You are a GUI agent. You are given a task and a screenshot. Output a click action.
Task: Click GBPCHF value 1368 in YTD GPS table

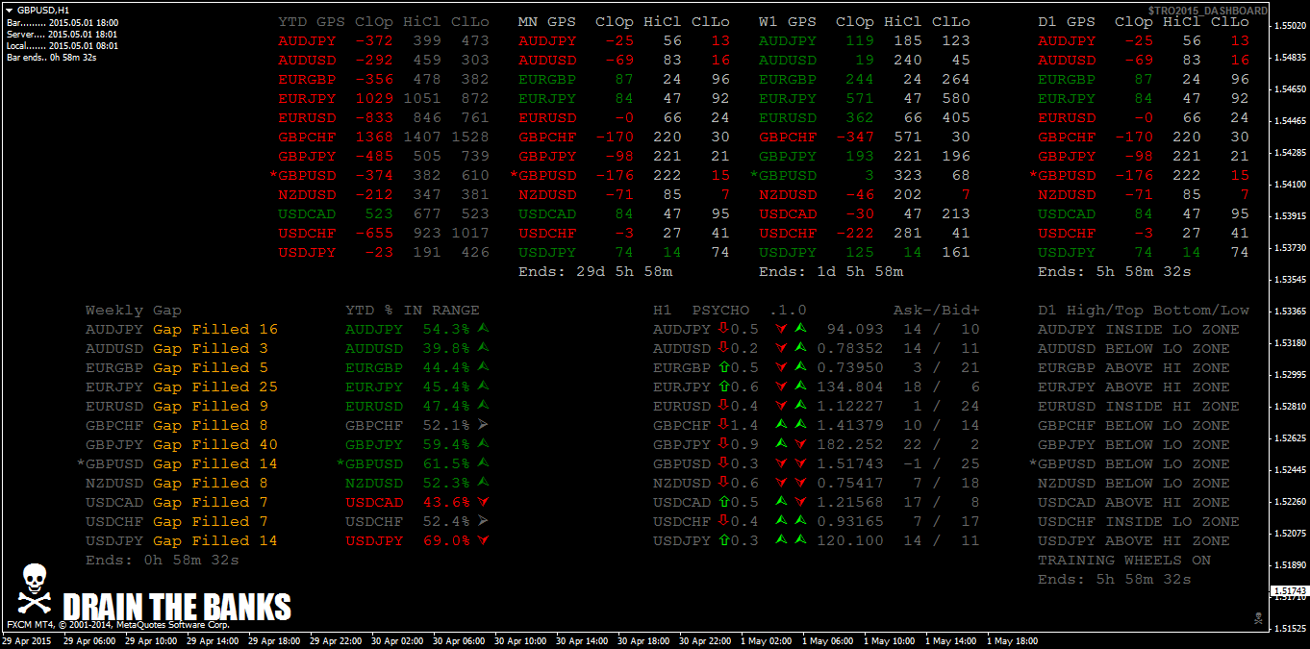point(374,137)
